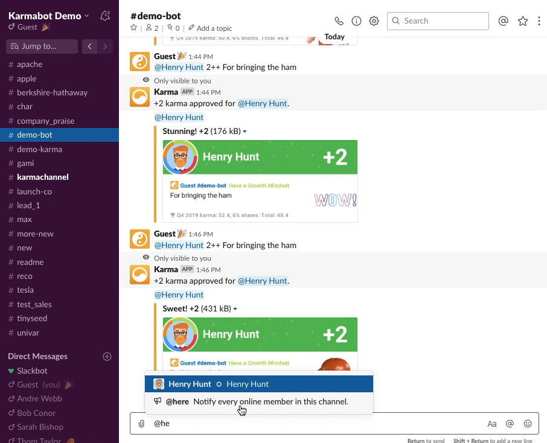Open the lead_1 channel
547x443 pixels.
pos(59,205)
